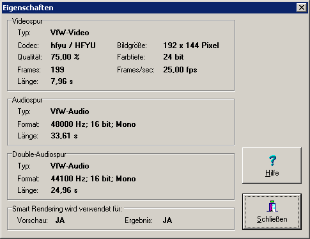This screenshot has height=239, width=310.
Task: Click the Audiospur group label
Action: coord(27,100)
